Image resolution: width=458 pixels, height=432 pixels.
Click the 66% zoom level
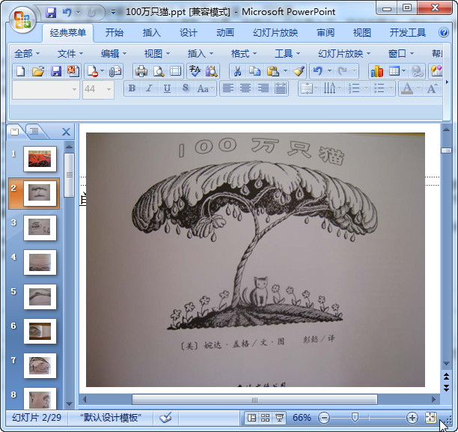point(302,418)
